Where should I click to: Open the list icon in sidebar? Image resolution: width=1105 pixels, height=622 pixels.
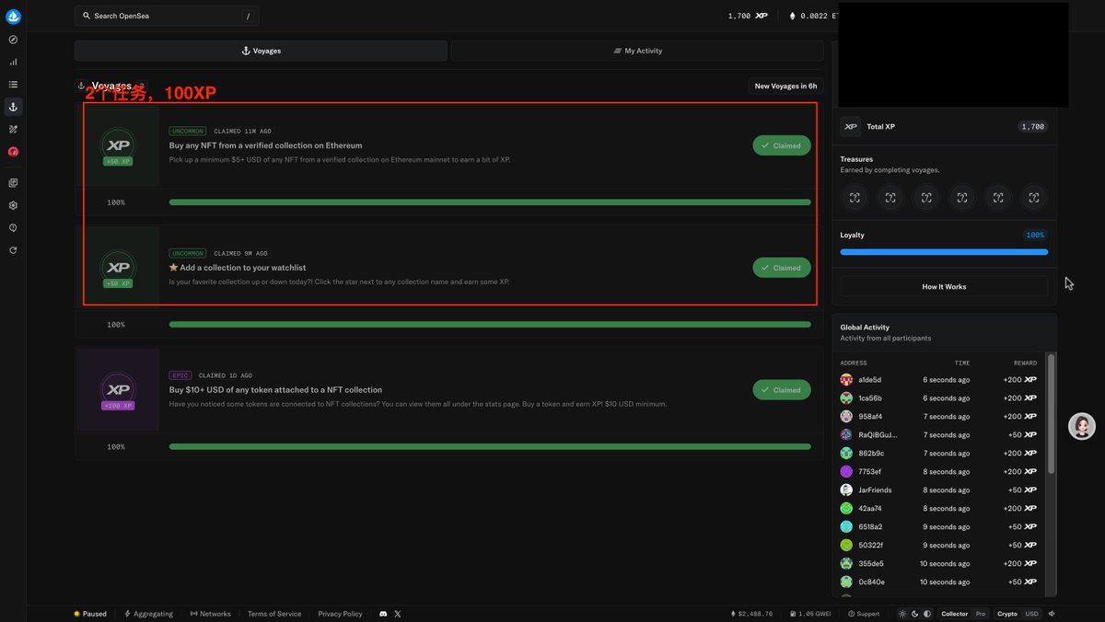tap(13, 85)
